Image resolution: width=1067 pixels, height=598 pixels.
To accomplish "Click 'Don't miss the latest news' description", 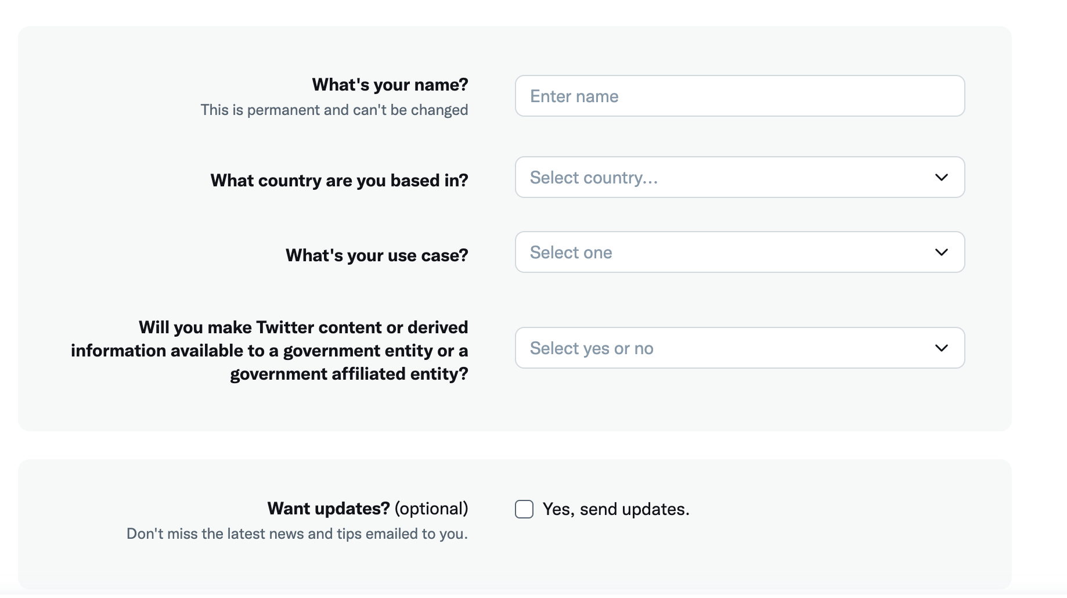I will (297, 534).
